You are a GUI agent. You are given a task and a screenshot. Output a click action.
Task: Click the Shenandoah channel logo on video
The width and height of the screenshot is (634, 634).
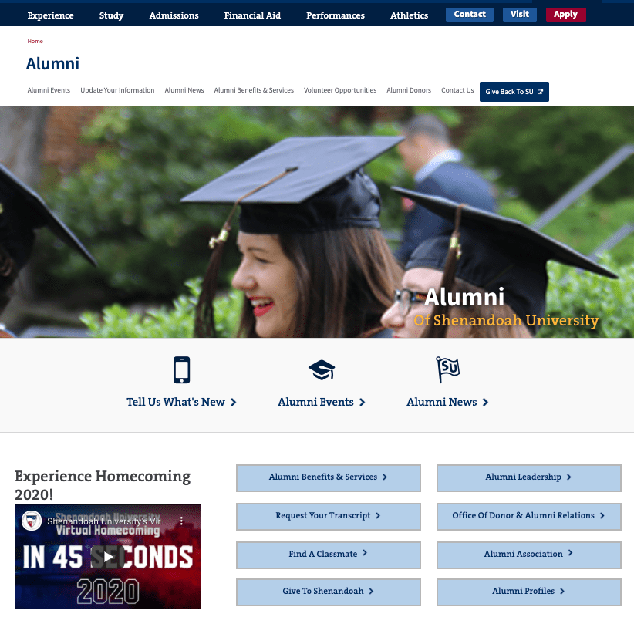coord(32,521)
